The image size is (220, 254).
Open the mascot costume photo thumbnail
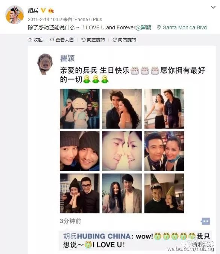[x=80, y=109]
